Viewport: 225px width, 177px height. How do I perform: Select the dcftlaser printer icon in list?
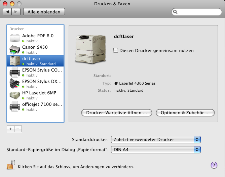(15, 61)
